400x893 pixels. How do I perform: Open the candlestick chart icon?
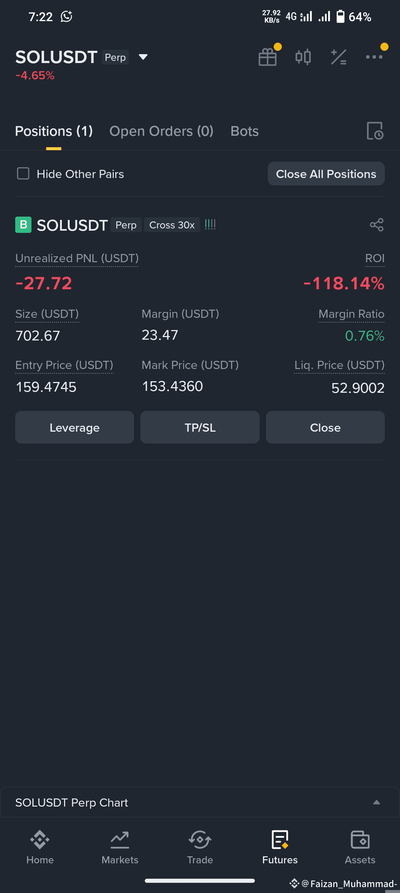pos(303,57)
